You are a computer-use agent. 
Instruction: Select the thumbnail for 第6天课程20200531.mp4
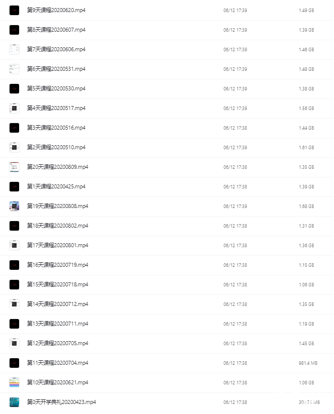point(14,69)
